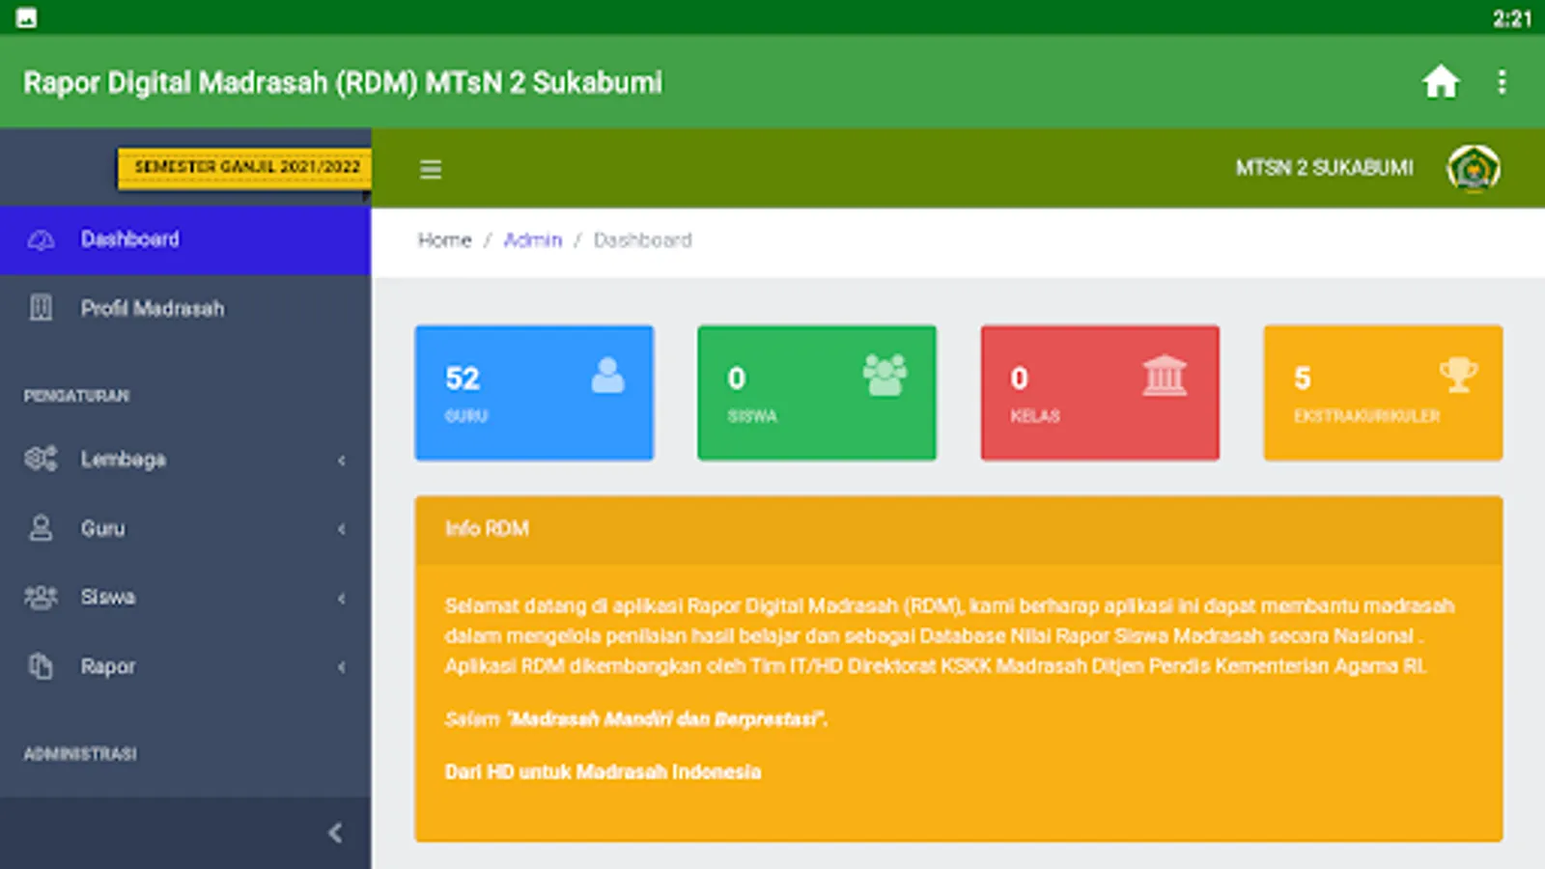The width and height of the screenshot is (1545, 869).
Task: Collapse the sidebar using bottom chevron
Action: coord(335,832)
